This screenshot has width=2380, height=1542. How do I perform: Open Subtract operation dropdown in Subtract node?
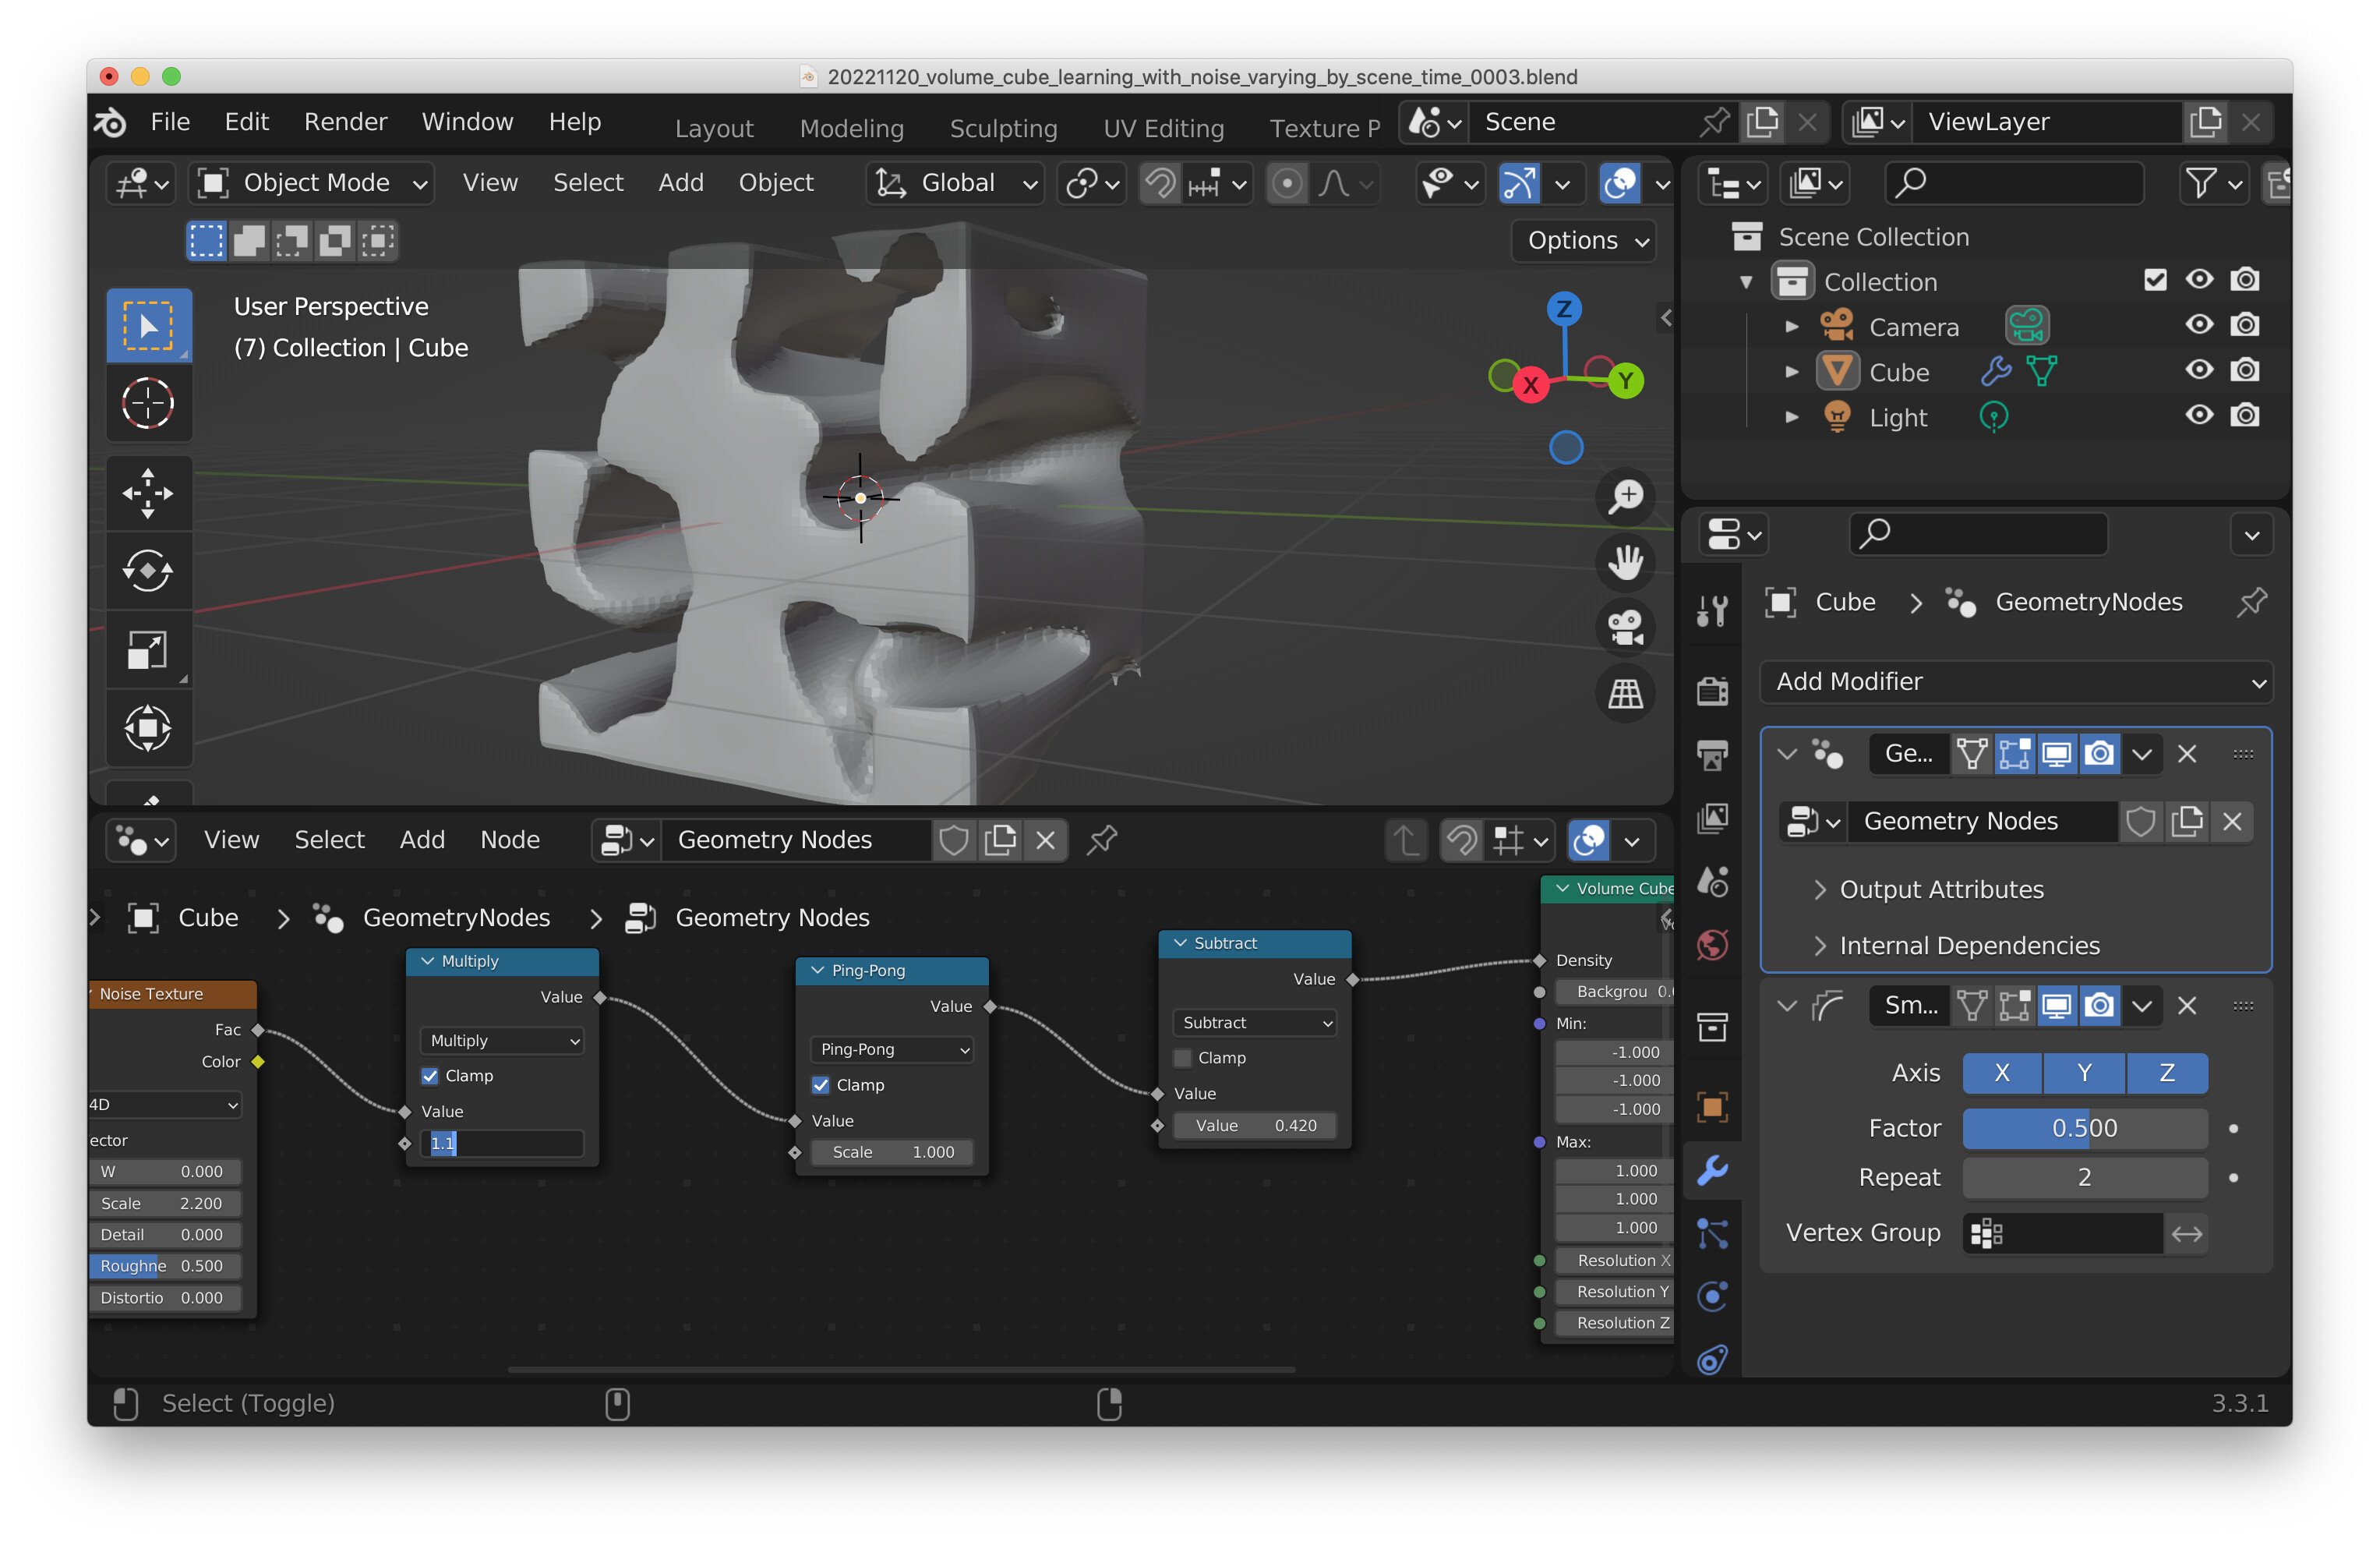click(1255, 1024)
